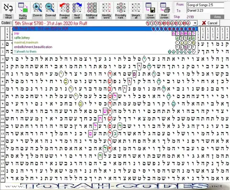The height and width of the screenshot is (190, 230).
Task: Click the row number 3 header
Action: (2, 59)
